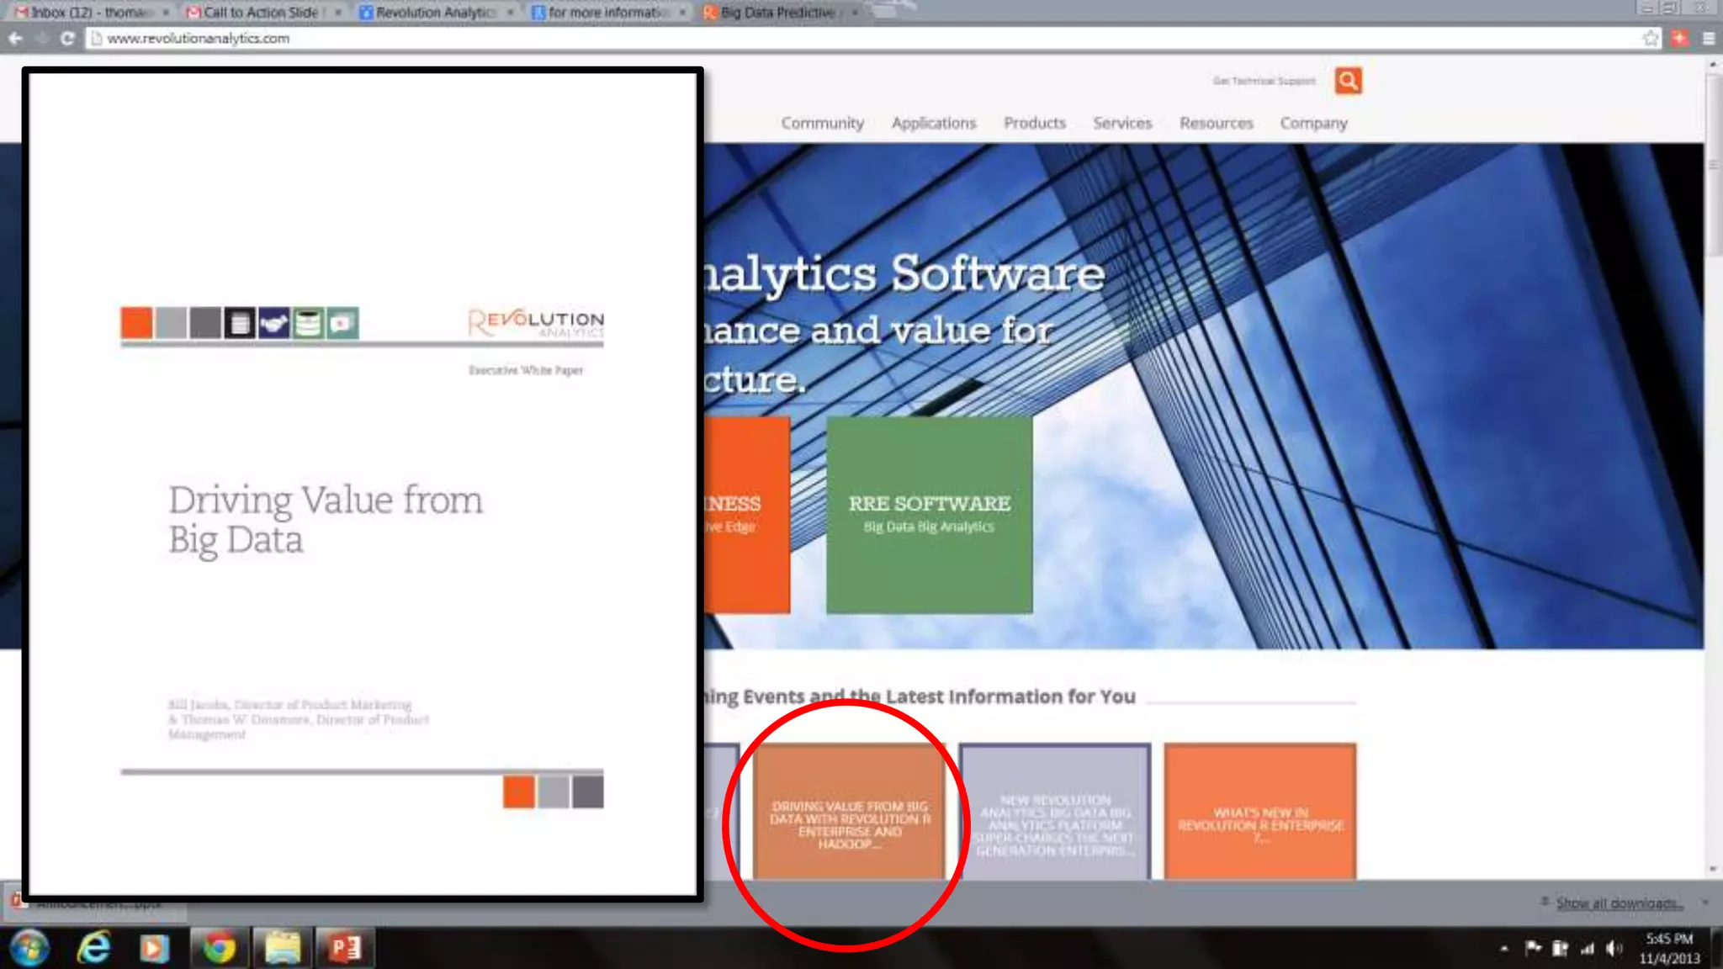
Task: Switch to Big Data Predictive tab
Action: 777,13
